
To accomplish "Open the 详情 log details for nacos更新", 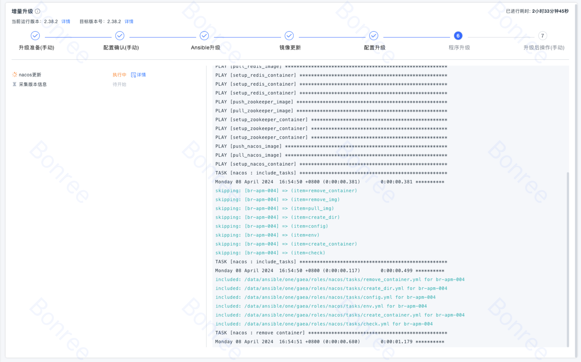I will (138, 75).
